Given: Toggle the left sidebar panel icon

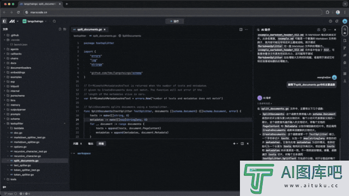Looking at the screenshot, I should point(4,21).
